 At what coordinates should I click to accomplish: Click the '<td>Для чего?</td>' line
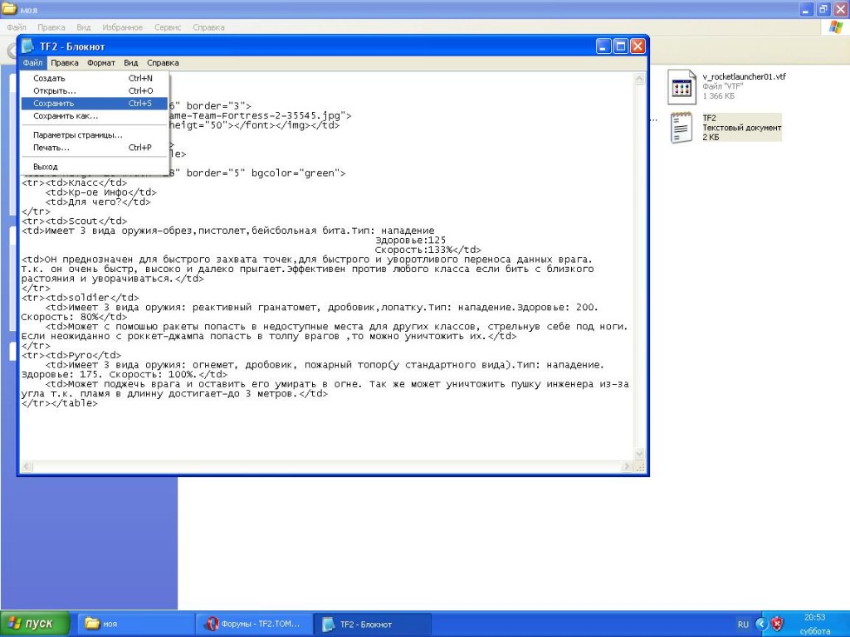[98, 202]
